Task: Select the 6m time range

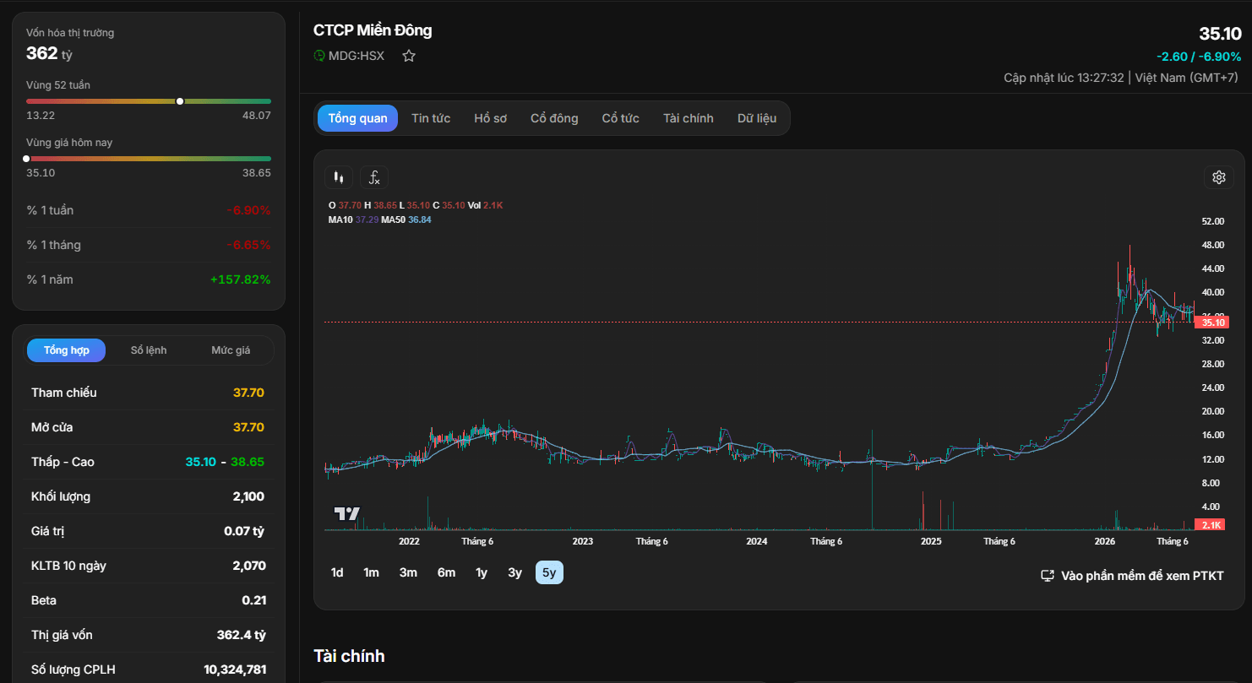Action: click(446, 572)
